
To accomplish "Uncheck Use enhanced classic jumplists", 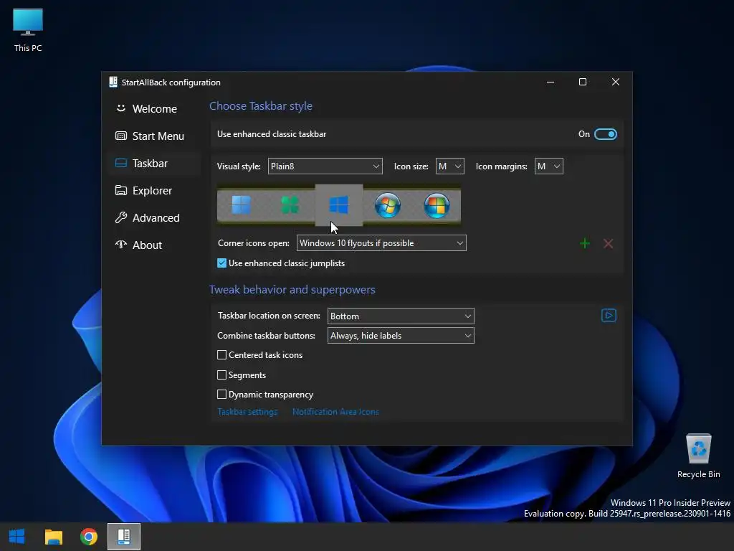I will 222,263.
